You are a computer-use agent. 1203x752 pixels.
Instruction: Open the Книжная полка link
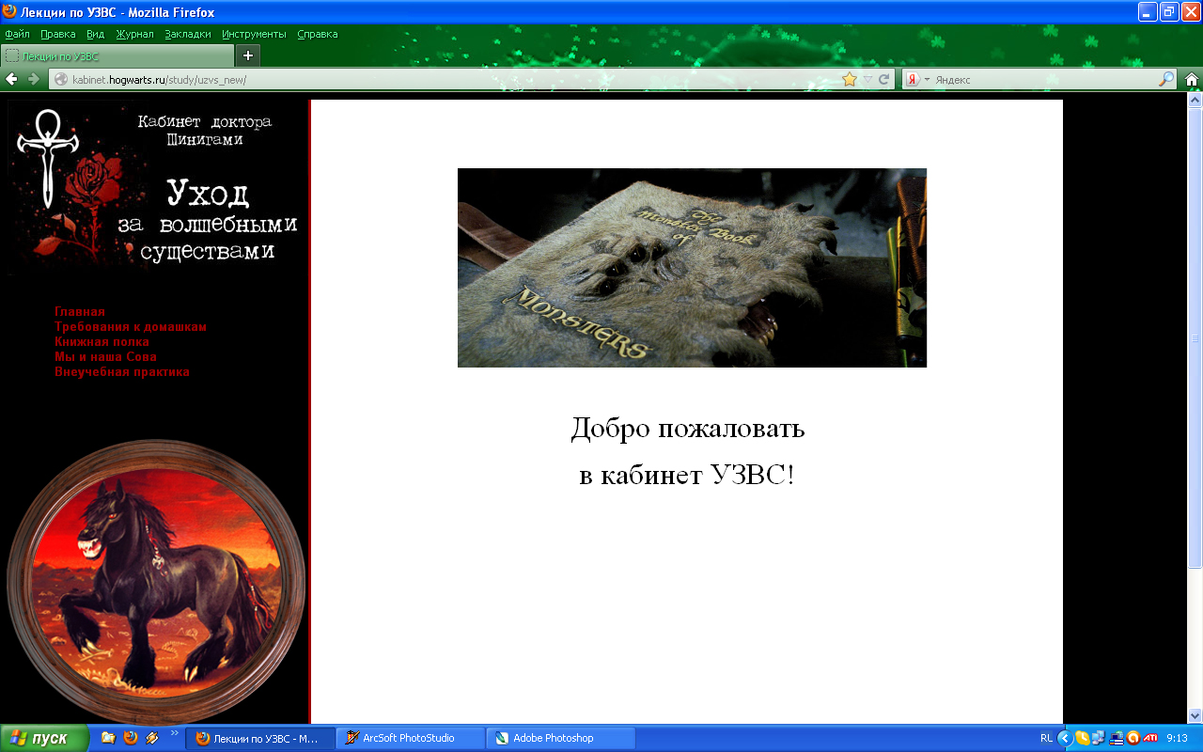coord(102,341)
